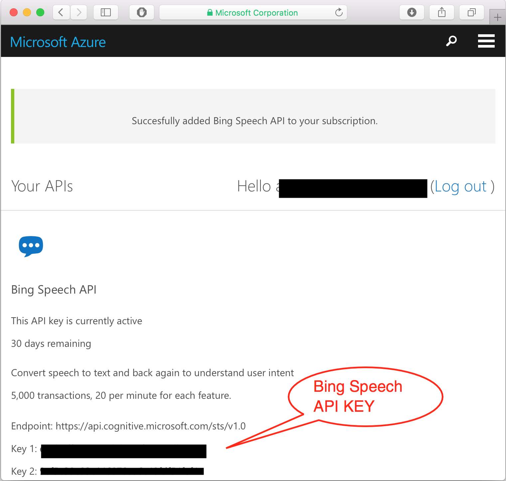The width and height of the screenshot is (506, 481).
Task: Open the content blocker shield icon
Action: 142,13
